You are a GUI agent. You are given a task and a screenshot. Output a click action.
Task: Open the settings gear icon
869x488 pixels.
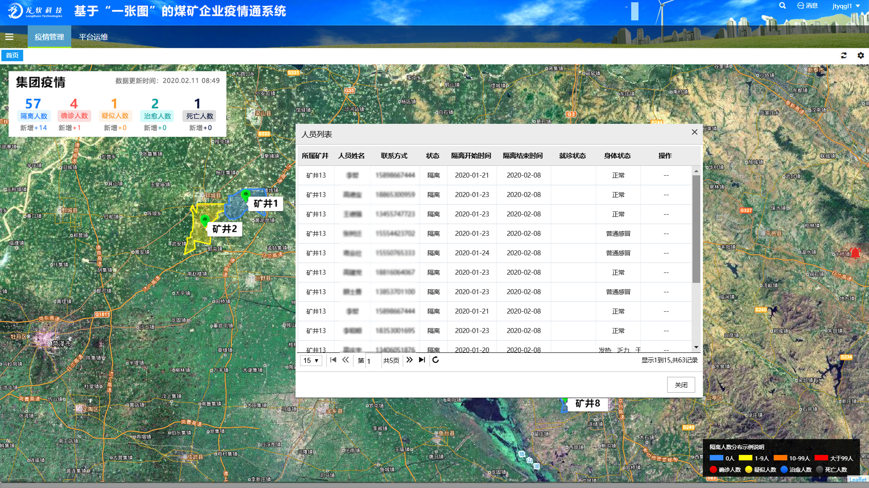tap(861, 55)
